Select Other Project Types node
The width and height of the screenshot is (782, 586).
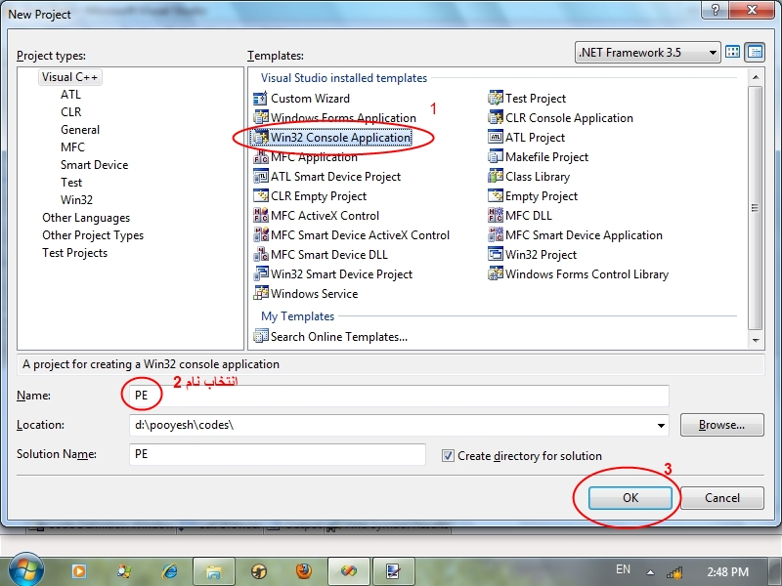[x=93, y=235]
